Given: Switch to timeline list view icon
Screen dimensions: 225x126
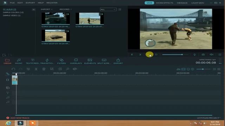Looking at the screenshot, I should coord(214,69).
